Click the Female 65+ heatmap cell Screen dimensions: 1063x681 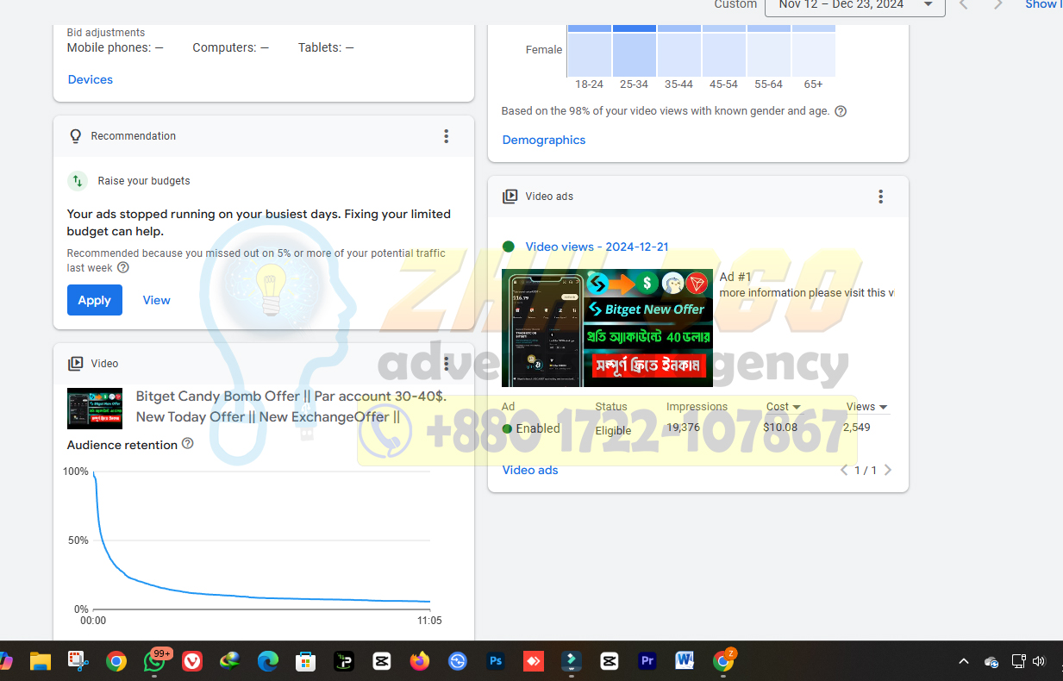click(x=814, y=54)
